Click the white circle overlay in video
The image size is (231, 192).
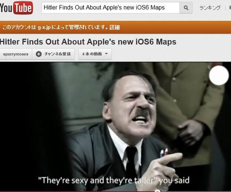click(219, 75)
